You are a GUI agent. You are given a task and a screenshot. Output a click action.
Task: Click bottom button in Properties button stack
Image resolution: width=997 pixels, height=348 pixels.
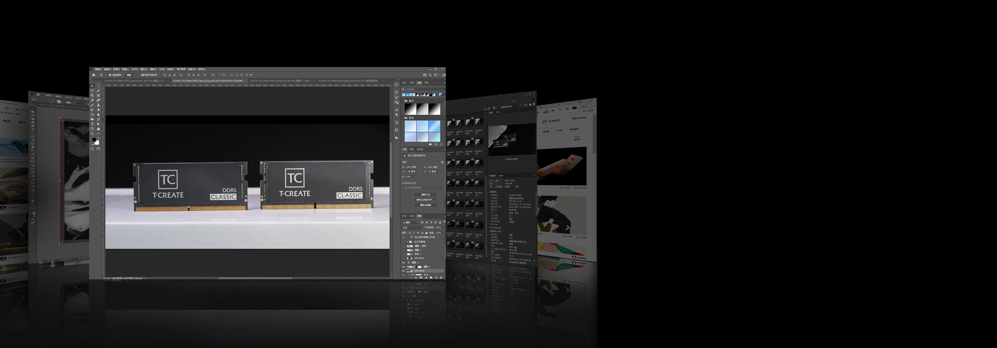click(x=426, y=205)
